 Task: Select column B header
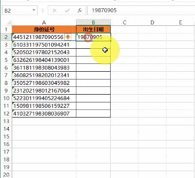point(94,22)
